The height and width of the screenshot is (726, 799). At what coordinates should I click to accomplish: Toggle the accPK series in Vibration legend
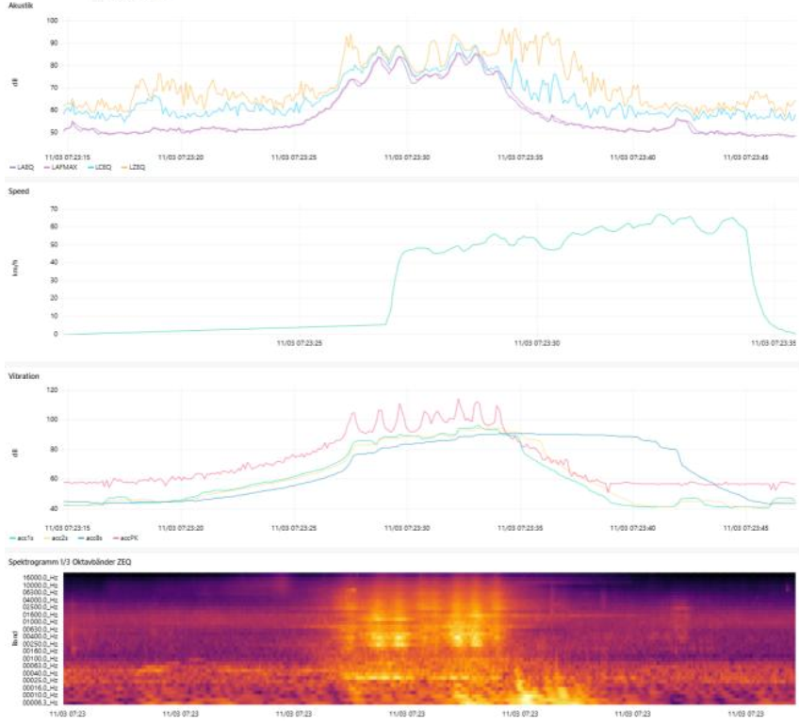click(x=125, y=537)
